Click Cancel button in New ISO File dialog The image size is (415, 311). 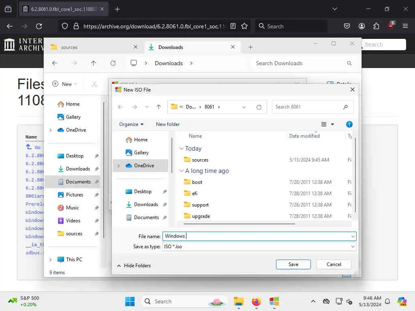pyautogui.click(x=334, y=264)
